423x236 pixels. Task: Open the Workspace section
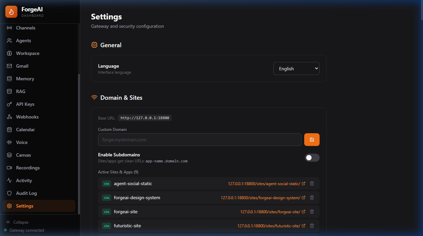coord(39,53)
